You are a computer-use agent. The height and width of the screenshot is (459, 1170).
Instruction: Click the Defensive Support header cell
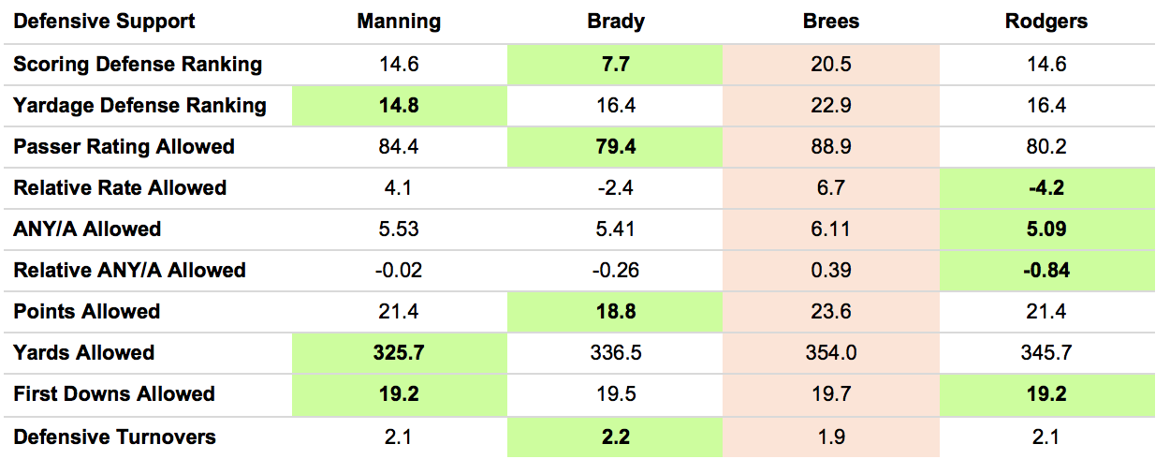[x=105, y=22]
